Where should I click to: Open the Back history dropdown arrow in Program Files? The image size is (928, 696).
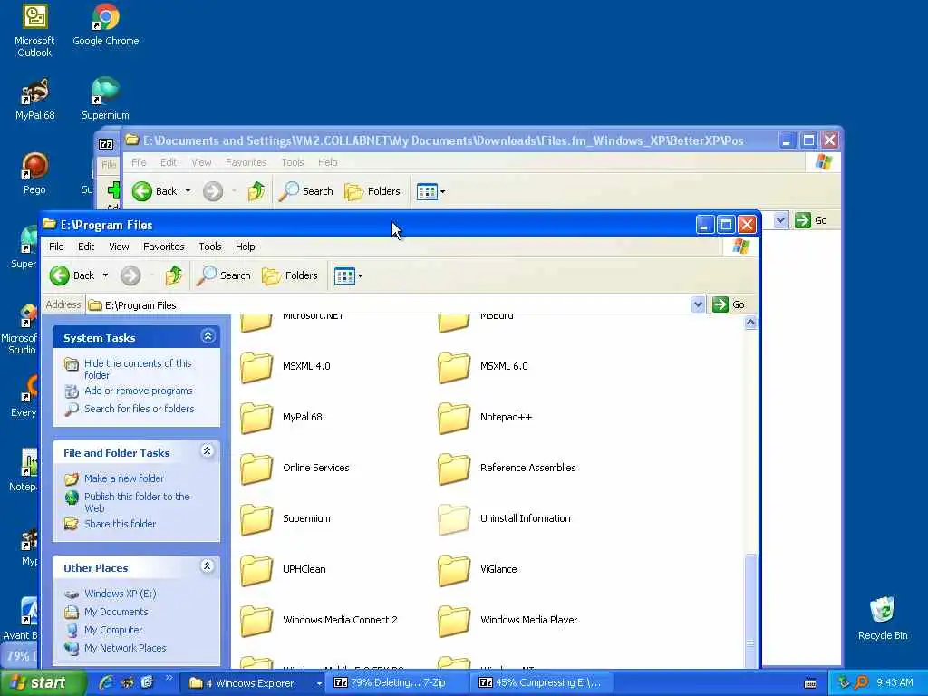(x=105, y=275)
